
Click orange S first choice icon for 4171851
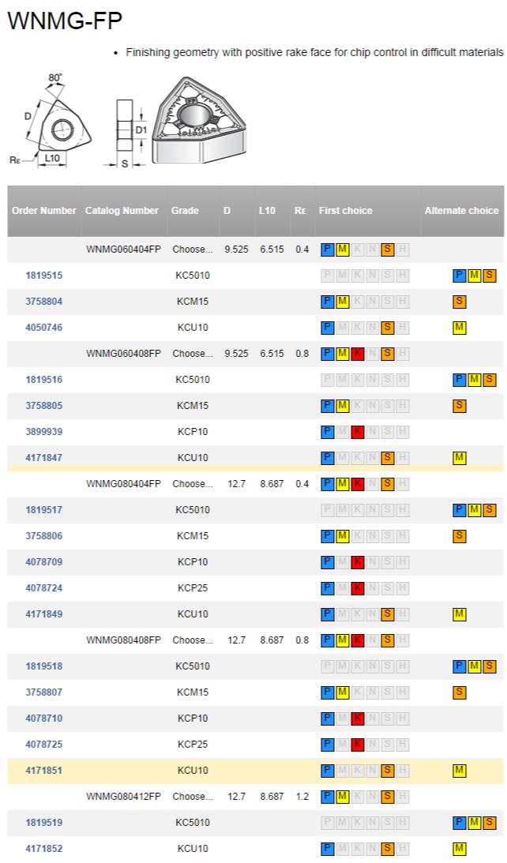click(388, 771)
